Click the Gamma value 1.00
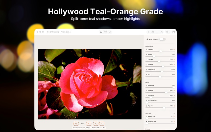This screenshot has width=211, height=132. click(x=174, y=54)
